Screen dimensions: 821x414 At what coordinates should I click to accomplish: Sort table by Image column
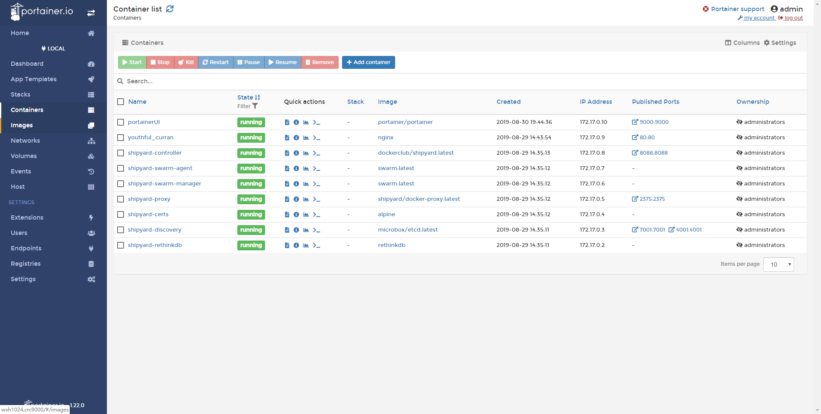point(387,102)
